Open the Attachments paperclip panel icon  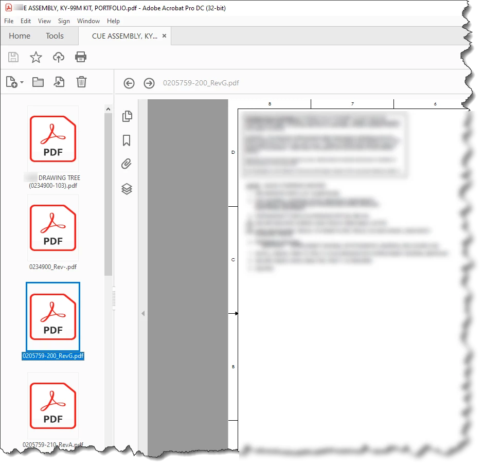126,164
